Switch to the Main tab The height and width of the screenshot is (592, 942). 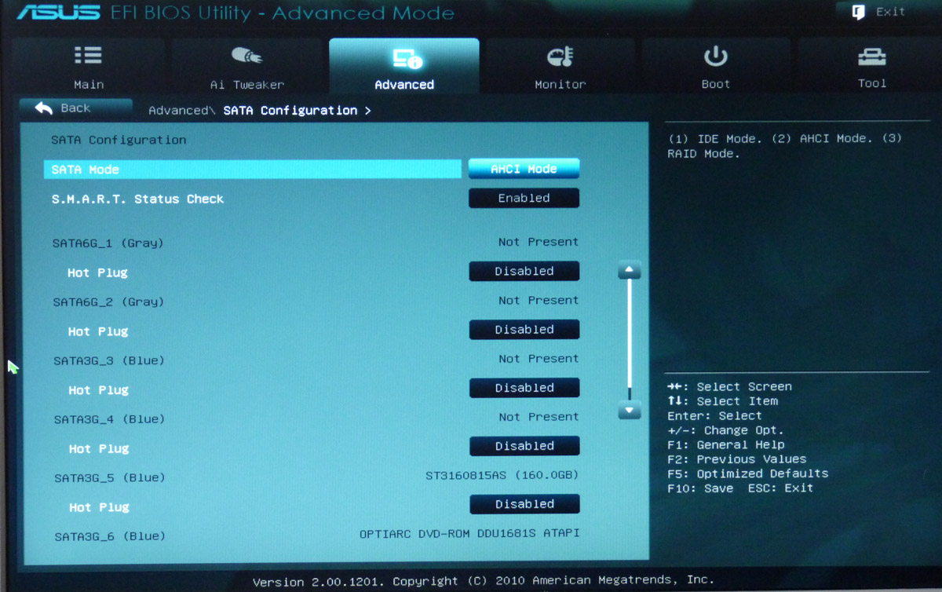[x=89, y=66]
